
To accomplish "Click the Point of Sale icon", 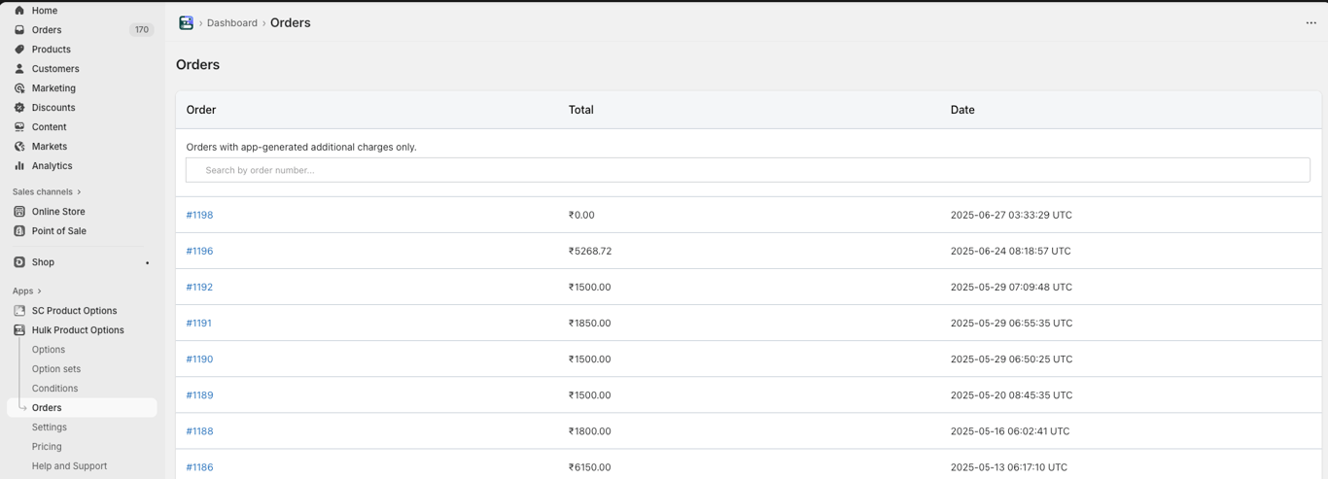I will (19, 231).
